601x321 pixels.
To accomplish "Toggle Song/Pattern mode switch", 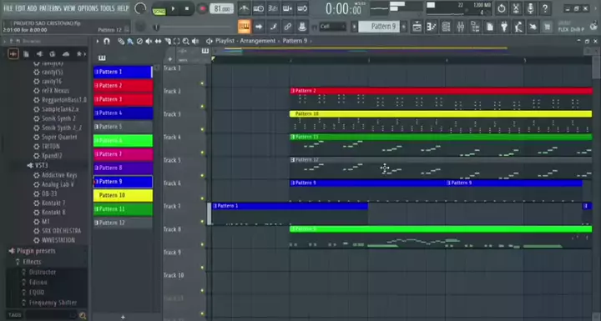I will point(159,9).
